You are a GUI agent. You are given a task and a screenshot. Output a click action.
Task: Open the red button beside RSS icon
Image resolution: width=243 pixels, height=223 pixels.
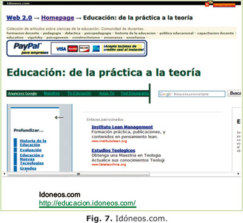pos(224,5)
